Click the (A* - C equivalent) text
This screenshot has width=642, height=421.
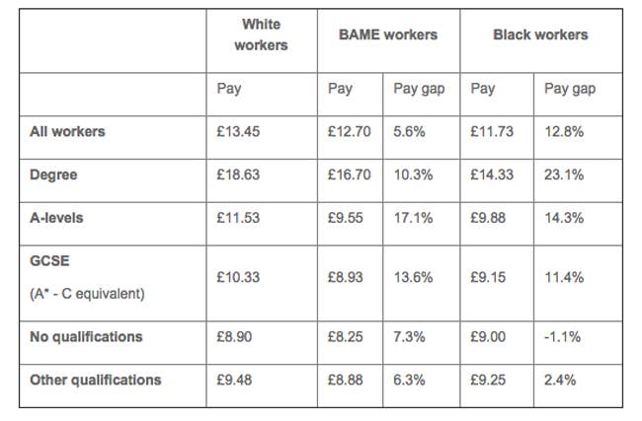[87, 294]
